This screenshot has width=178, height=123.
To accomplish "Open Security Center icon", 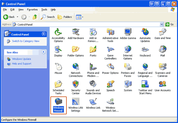I will point(76,87).
